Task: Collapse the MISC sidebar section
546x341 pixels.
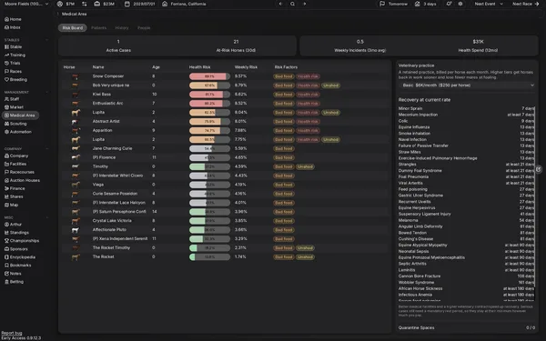Action: click(x=47, y=217)
